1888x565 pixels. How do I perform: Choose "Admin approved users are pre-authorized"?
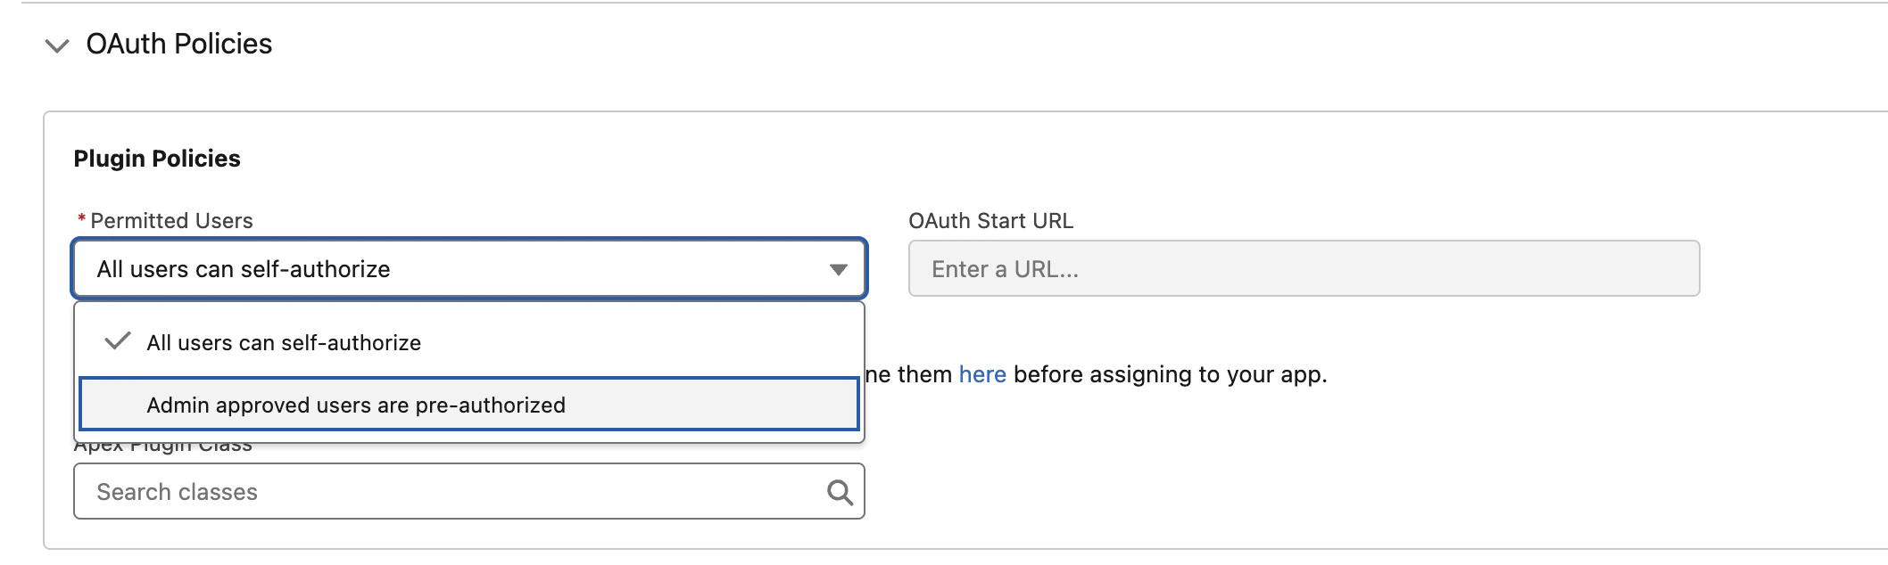[x=356, y=405]
